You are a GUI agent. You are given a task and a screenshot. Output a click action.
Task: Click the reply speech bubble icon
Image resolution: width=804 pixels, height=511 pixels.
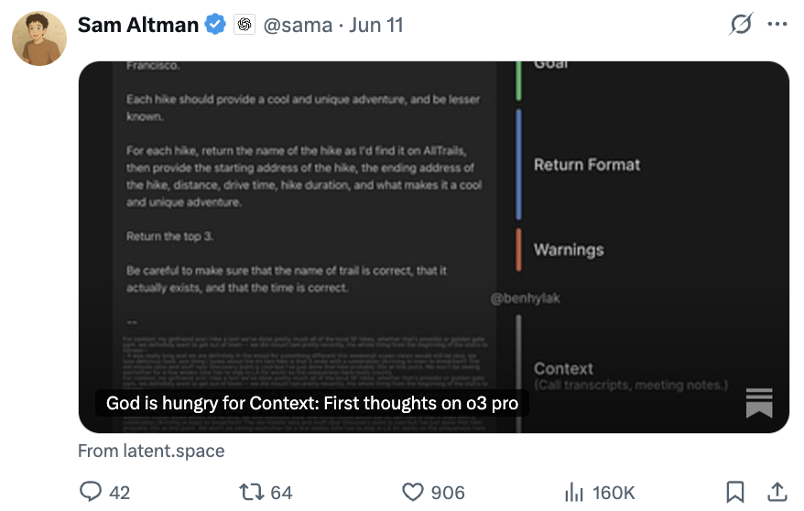pyautogui.click(x=91, y=491)
